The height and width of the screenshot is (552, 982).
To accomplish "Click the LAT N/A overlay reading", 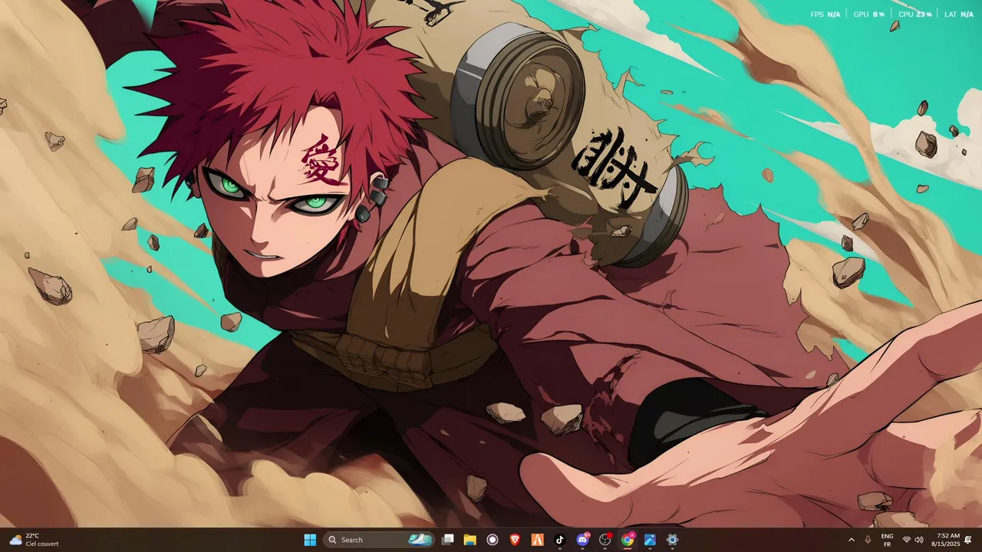I will coord(959,15).
